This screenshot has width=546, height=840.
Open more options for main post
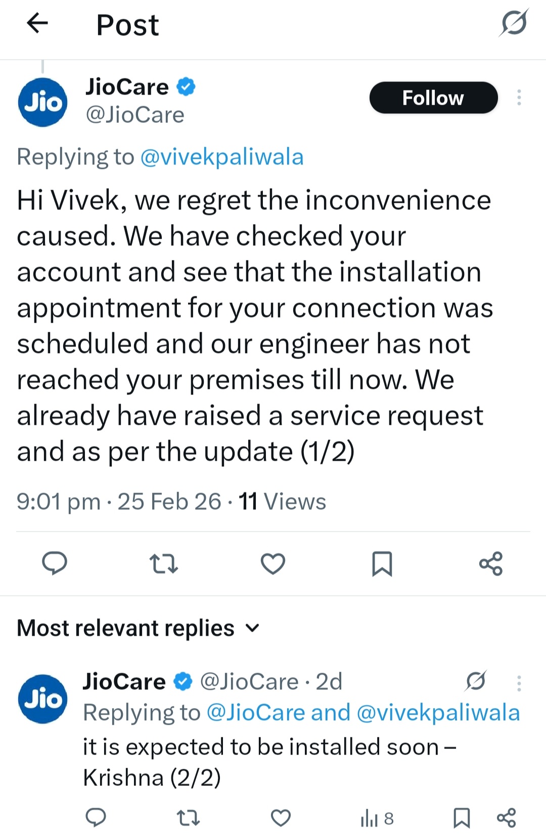519,98
